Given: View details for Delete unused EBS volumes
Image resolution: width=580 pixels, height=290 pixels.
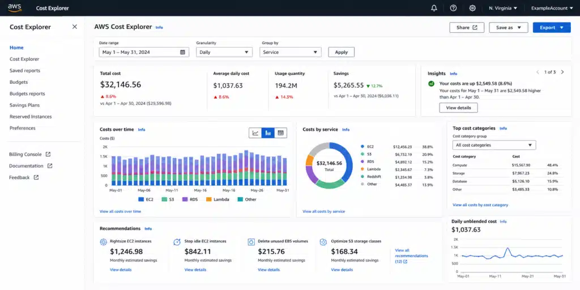Looking at the screenshot, I should click(268, 270).
